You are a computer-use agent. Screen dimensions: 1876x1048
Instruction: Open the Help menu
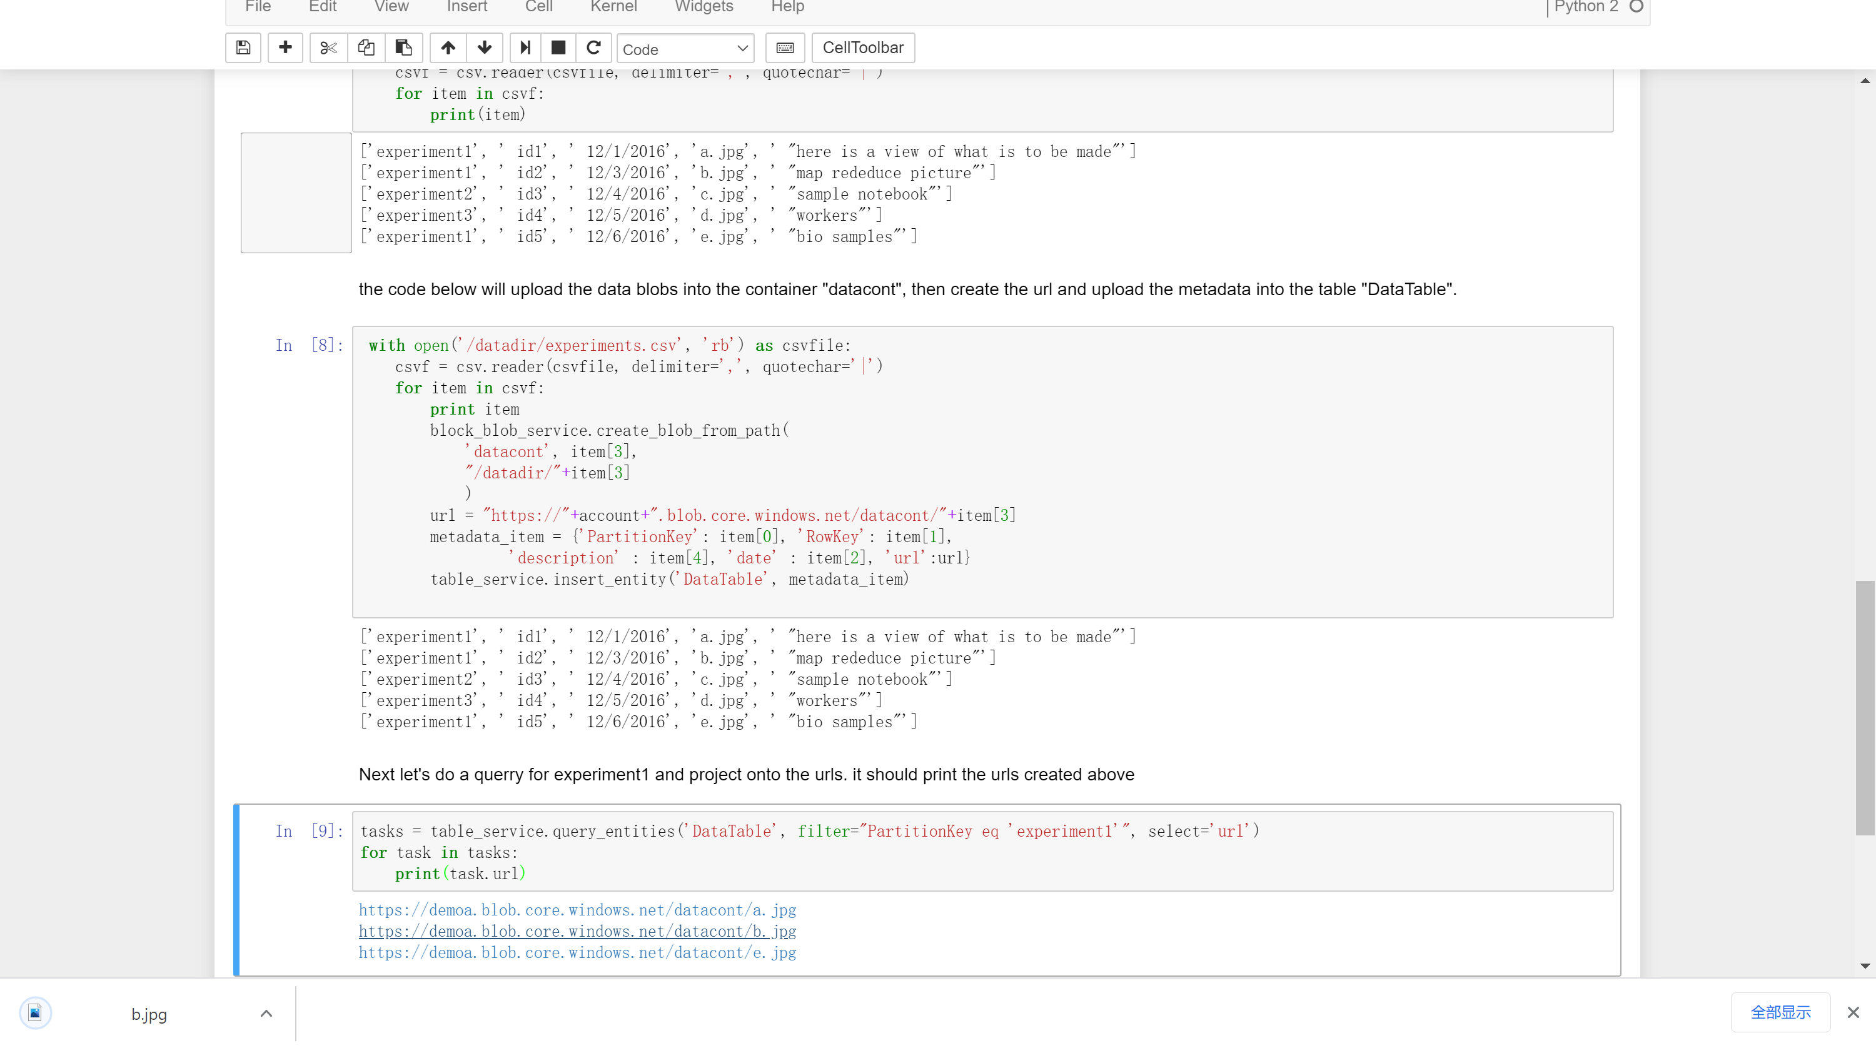coord(787,6)
